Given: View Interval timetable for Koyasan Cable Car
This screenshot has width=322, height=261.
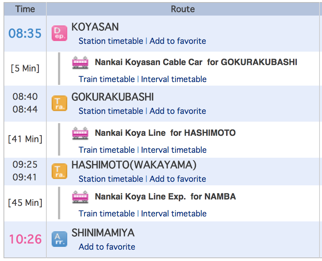Looking at the screenshot, I should pos(174,79).
